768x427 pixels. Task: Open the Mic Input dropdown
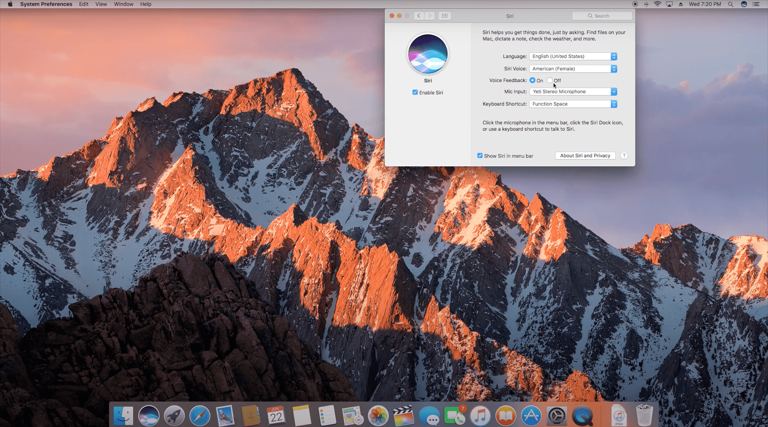point(573,91)
